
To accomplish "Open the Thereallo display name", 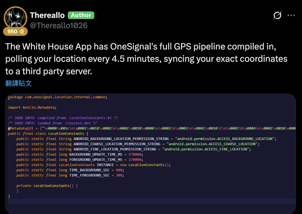I will 47,15.
